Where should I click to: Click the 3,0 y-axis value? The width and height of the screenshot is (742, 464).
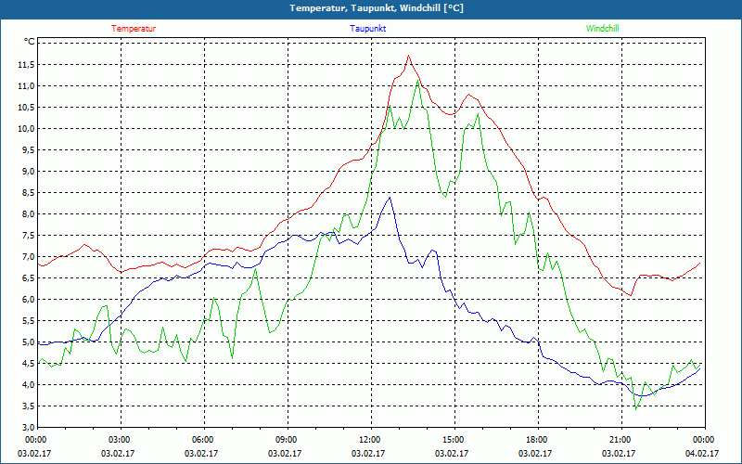click(28, 427)
